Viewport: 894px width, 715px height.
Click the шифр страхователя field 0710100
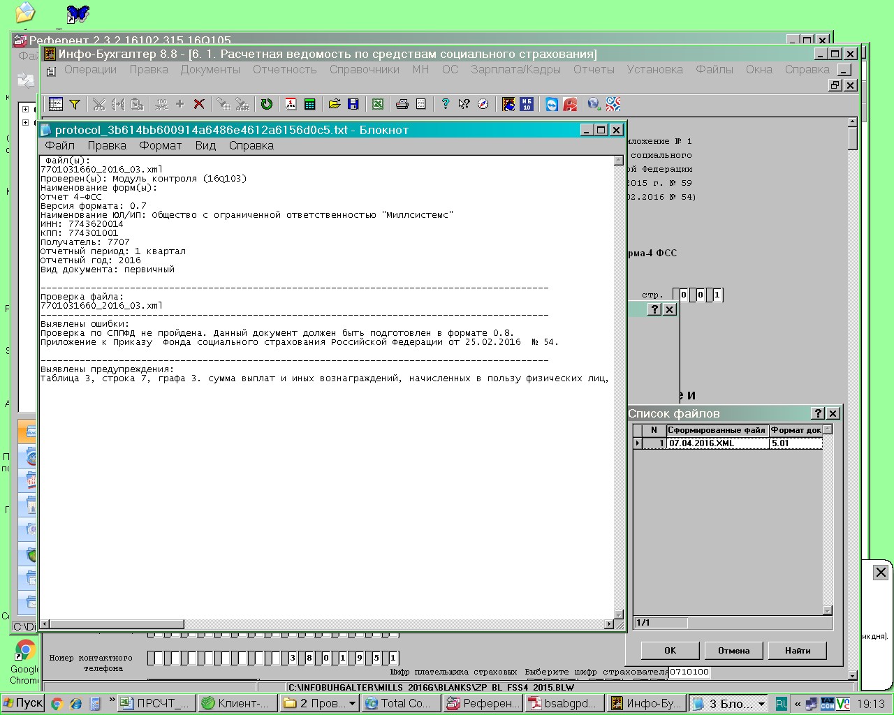(689, 672)
